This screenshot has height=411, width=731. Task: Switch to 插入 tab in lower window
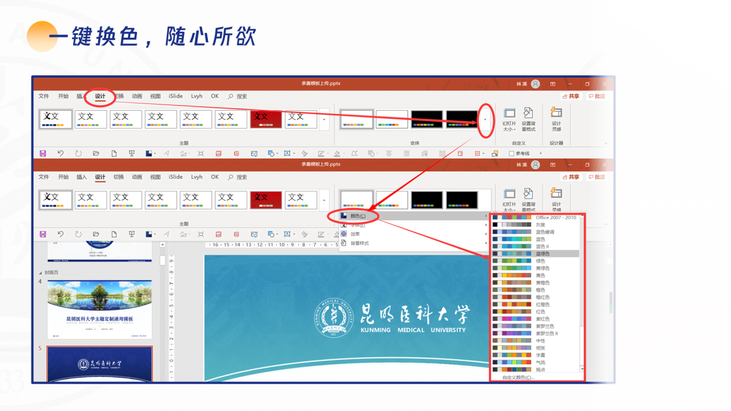[x=82, y=178]
